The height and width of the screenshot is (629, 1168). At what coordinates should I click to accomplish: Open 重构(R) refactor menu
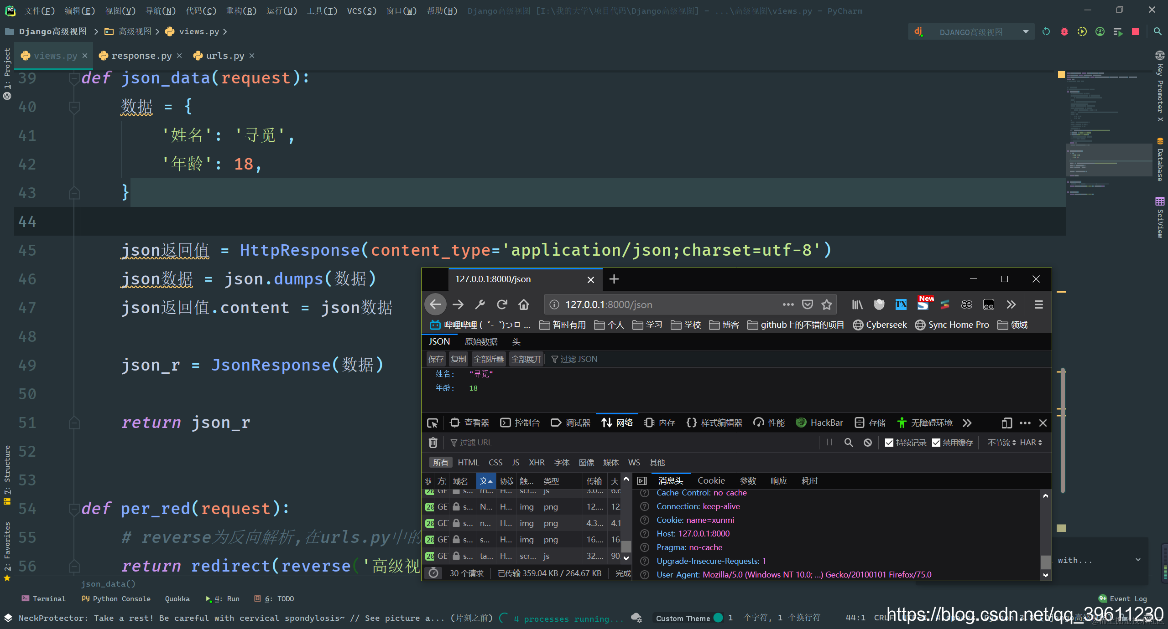pyautogui.click(x=241, y=10)
